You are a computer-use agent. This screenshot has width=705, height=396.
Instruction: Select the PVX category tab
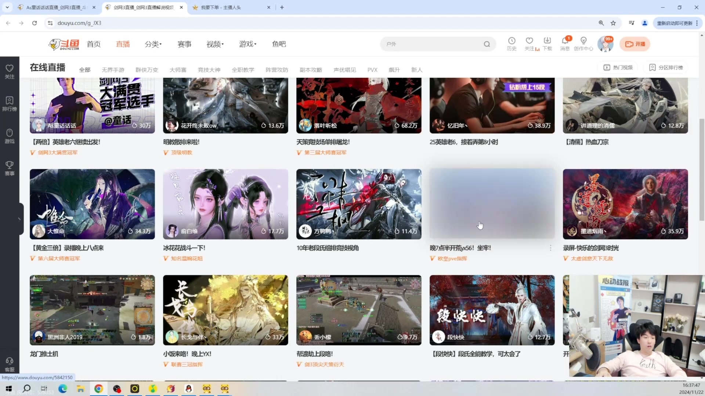[372, 70]
